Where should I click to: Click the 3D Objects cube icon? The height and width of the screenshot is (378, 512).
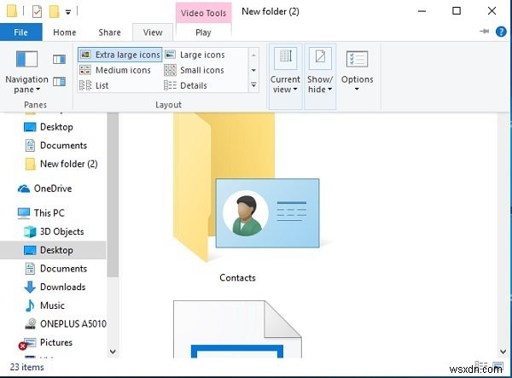pyautogui.click(x=30, y=231)
